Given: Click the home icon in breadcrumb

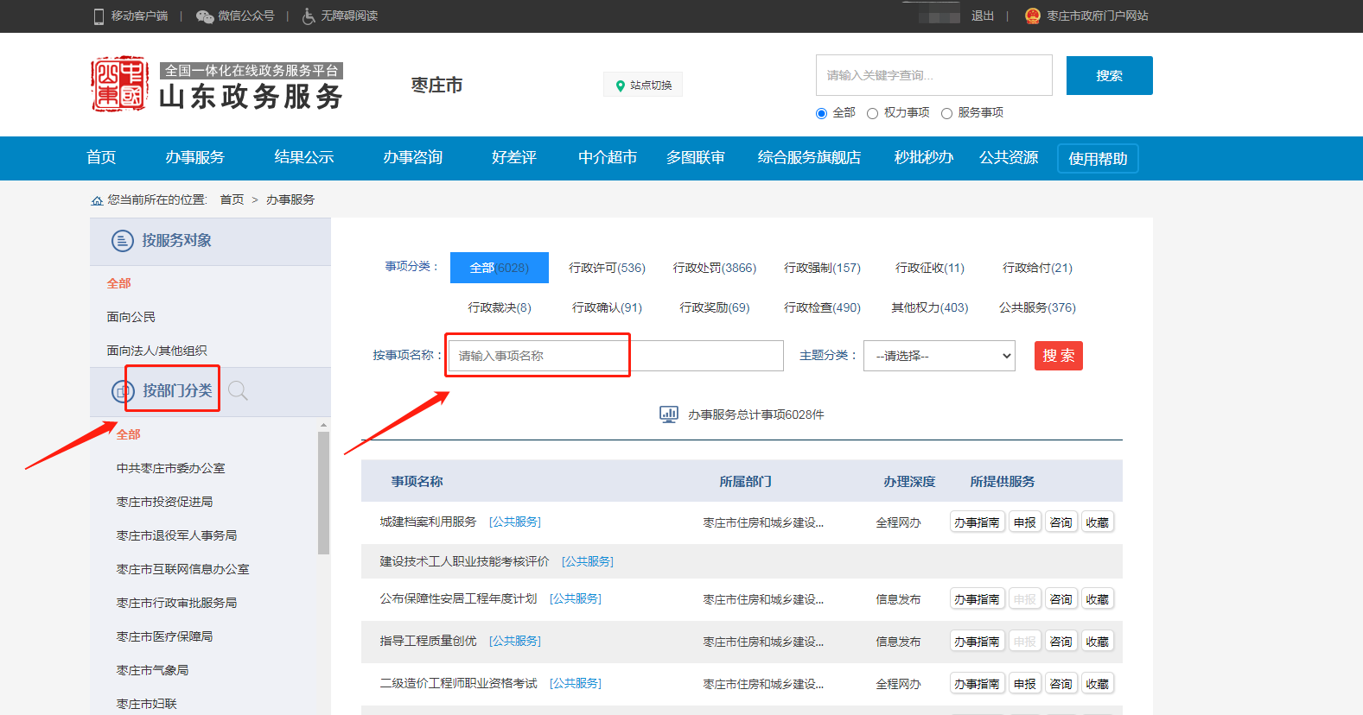Looking at the screenshot, I should (x=97, y=200).
